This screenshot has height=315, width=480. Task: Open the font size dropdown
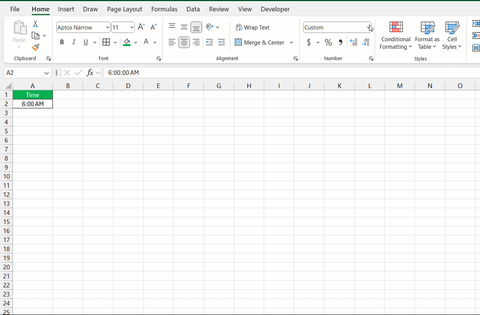point(132,27)
